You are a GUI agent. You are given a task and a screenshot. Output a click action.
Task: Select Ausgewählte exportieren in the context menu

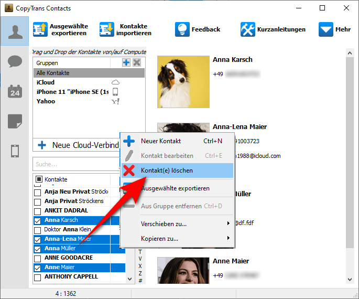click(x=178, y=188)
